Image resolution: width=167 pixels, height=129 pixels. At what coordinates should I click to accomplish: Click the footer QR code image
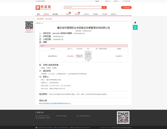pos(123,118)
